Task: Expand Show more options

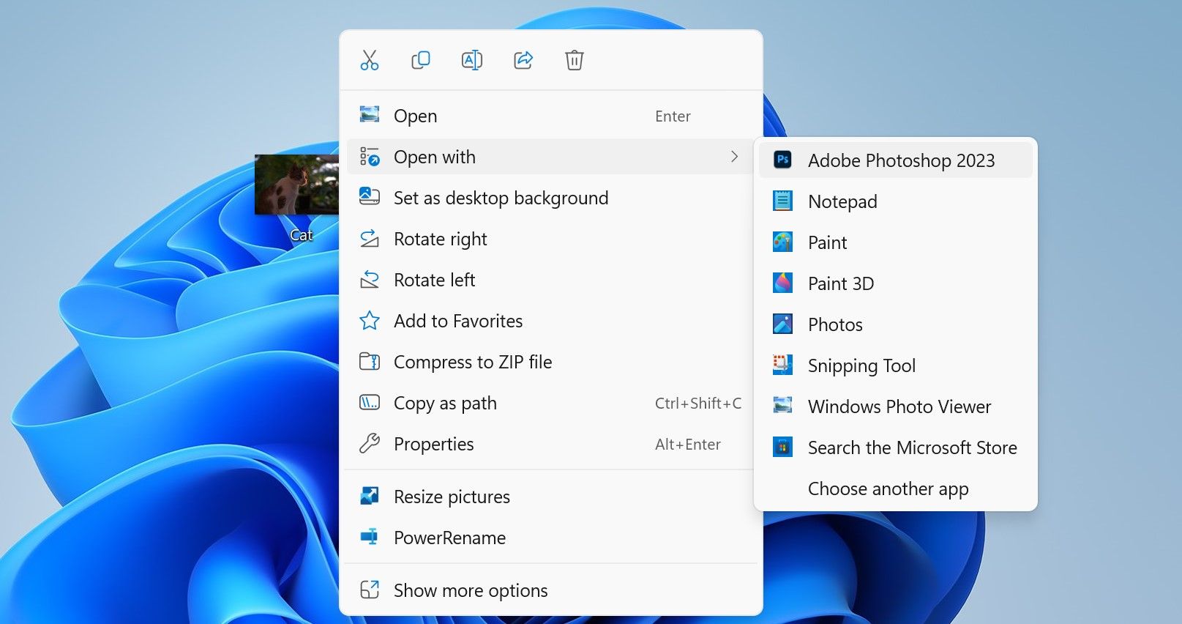Action: coord(470,590)
